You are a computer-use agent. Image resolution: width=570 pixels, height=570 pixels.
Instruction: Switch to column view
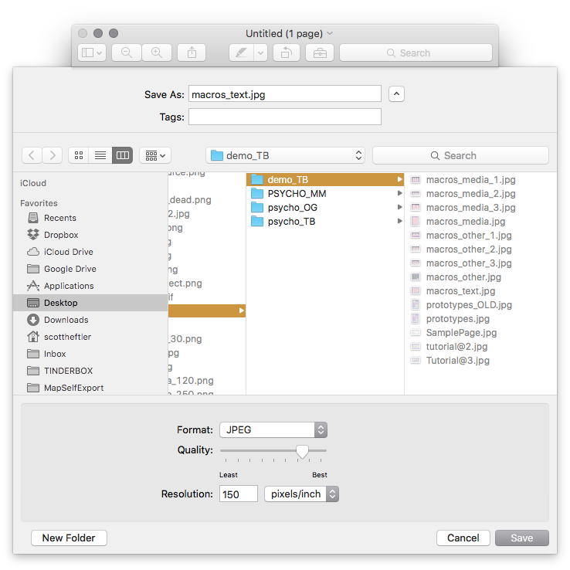coord(122,155)
